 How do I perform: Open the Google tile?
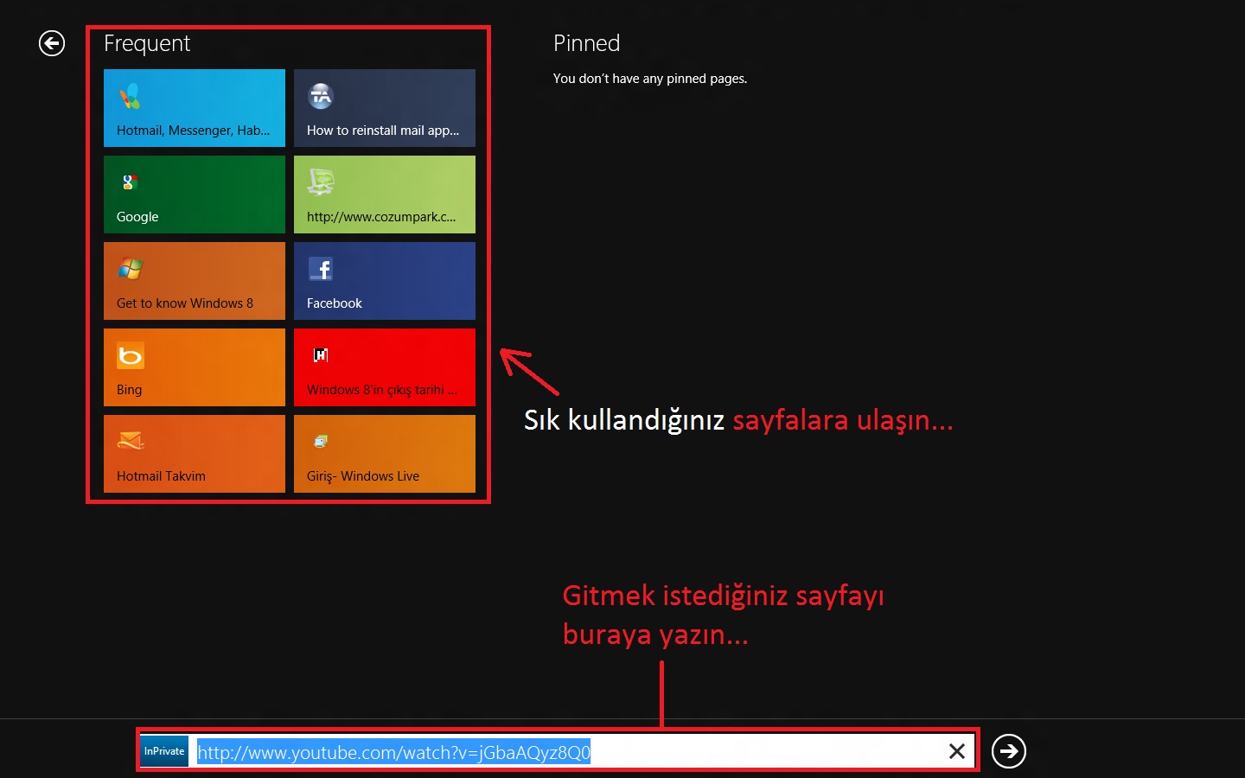[195, 194]
